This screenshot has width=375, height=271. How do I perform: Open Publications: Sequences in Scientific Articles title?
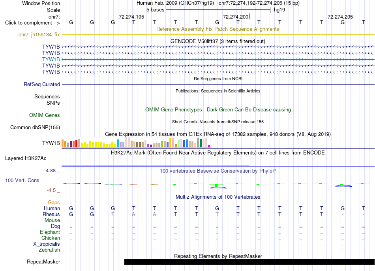pyautogui.click(x=218, y=91)
